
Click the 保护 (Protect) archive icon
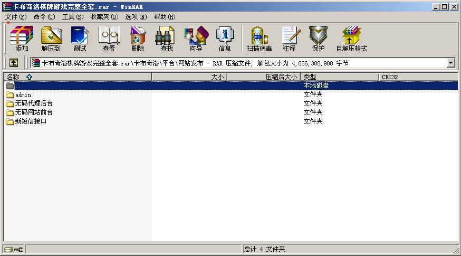click(x=318, y=39)
